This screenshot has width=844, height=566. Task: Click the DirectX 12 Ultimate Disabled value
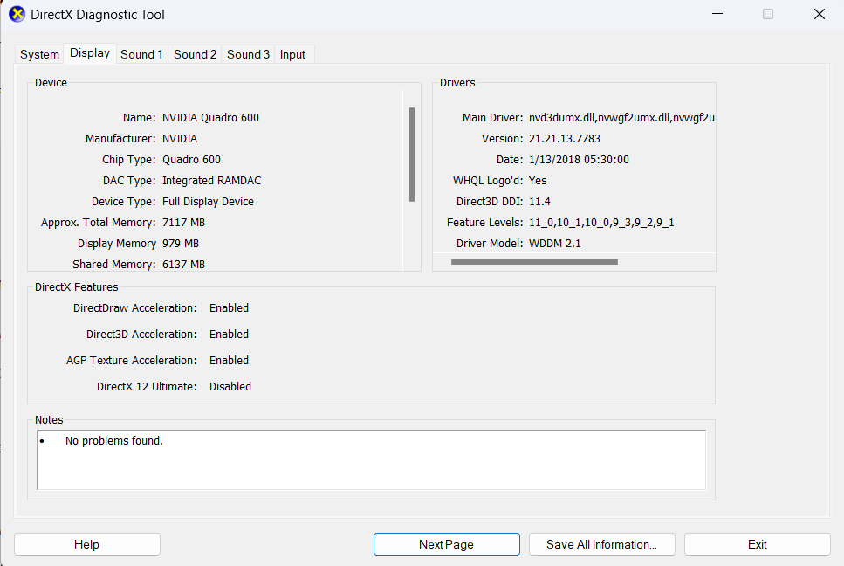pyautogui.click(x=230, y=387)
